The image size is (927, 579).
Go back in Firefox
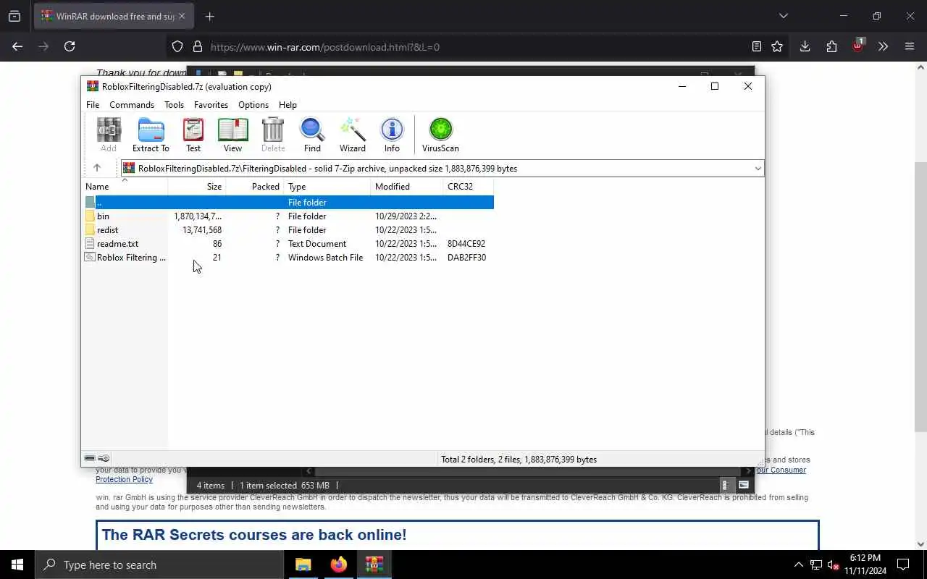[17, 46]
